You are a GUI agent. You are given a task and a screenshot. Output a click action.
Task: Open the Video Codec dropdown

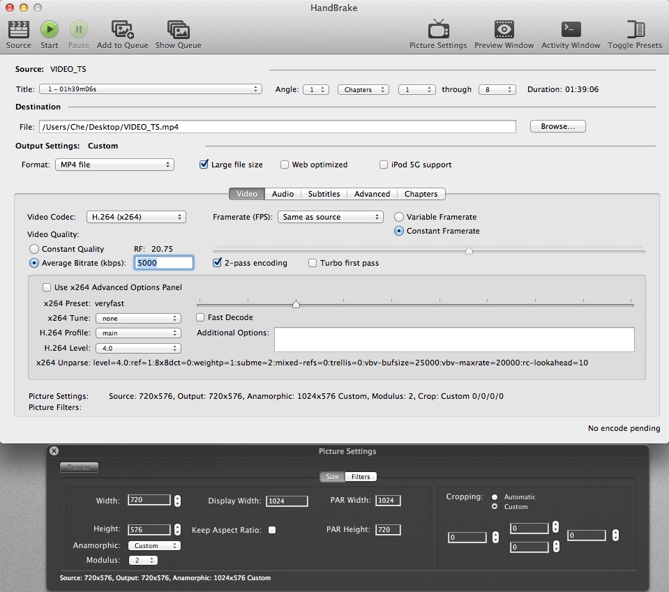[136, 217]
